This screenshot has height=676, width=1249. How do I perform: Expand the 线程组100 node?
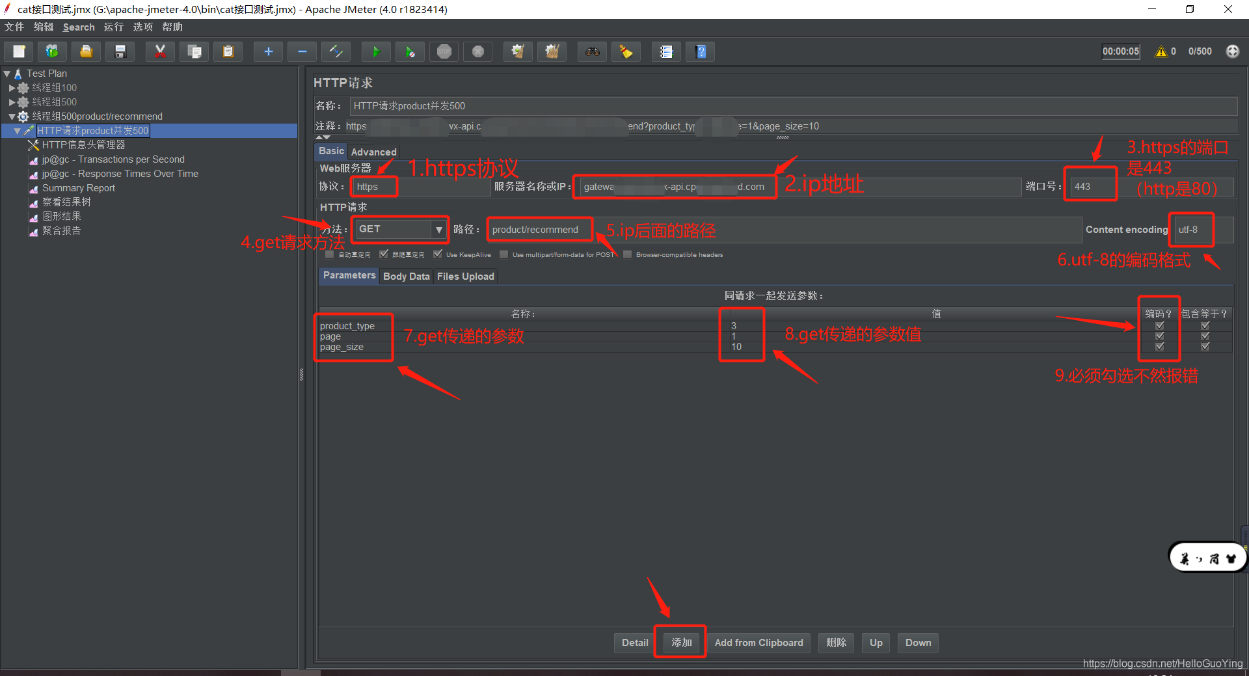coord(12,88)
